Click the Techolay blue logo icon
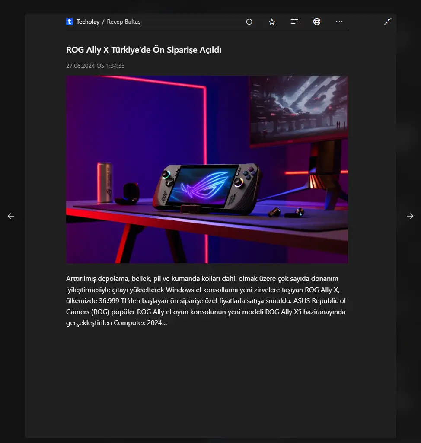The width and height of the screenshot is (421, 443). 70,22
